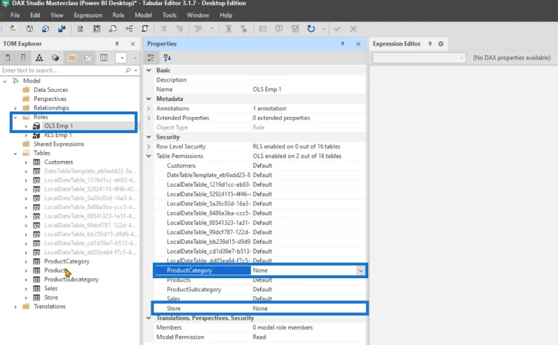This screenshot has width=558, height=345.
Task: Click the blue circular refresh arrow icon
Action: (x=311, y=29)
